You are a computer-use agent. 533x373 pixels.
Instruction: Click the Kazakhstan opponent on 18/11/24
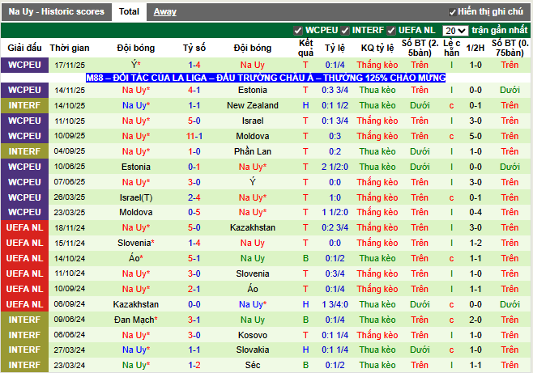(253, 228)
